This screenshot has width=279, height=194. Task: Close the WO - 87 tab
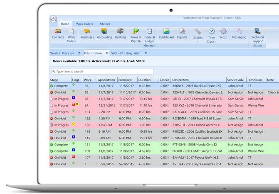[146, 53]
